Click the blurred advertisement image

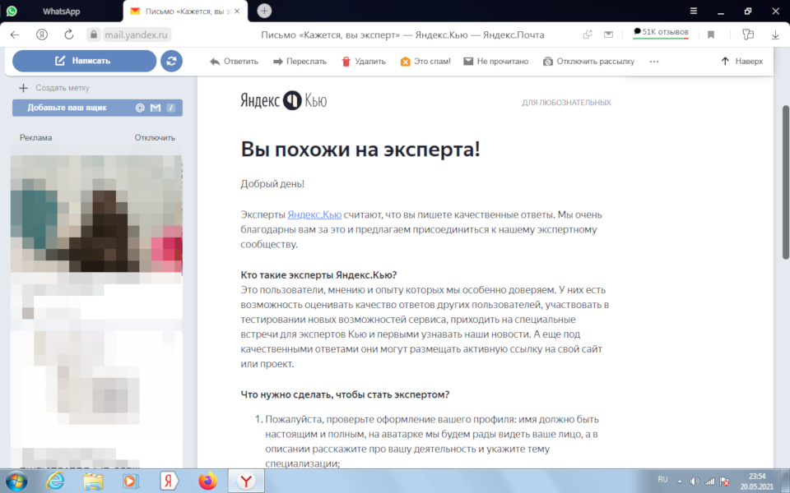click(96, 214)
